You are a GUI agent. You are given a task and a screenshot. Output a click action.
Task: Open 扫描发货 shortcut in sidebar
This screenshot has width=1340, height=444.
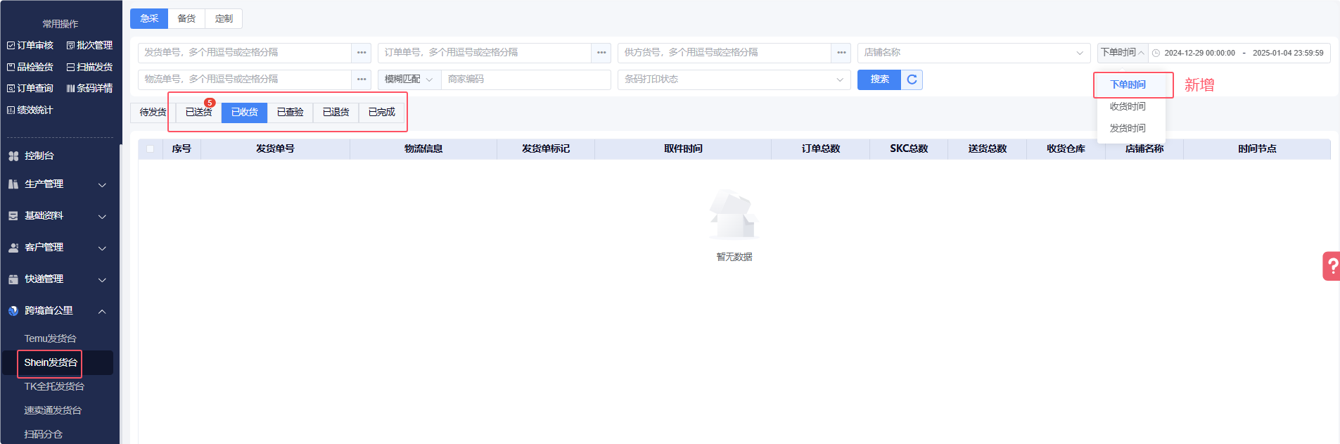tap(89, 67)
